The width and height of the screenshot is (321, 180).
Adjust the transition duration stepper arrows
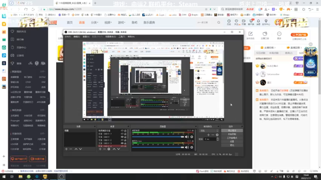217,139
